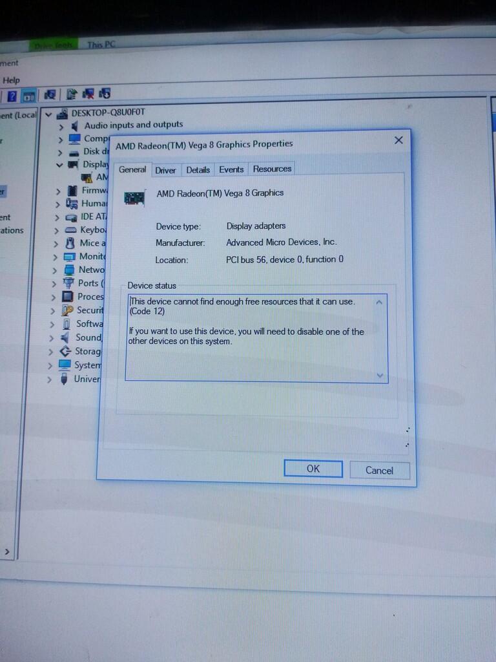Expand the System devices chevron
This screenshot has width=496, height=662.
[50, 366]
